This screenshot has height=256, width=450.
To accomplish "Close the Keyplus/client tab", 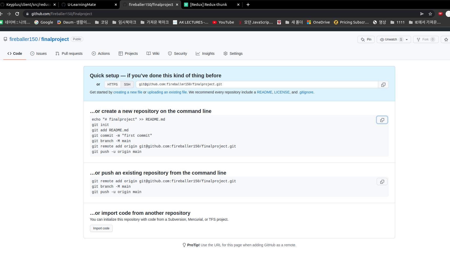I will tap(55, 5).
